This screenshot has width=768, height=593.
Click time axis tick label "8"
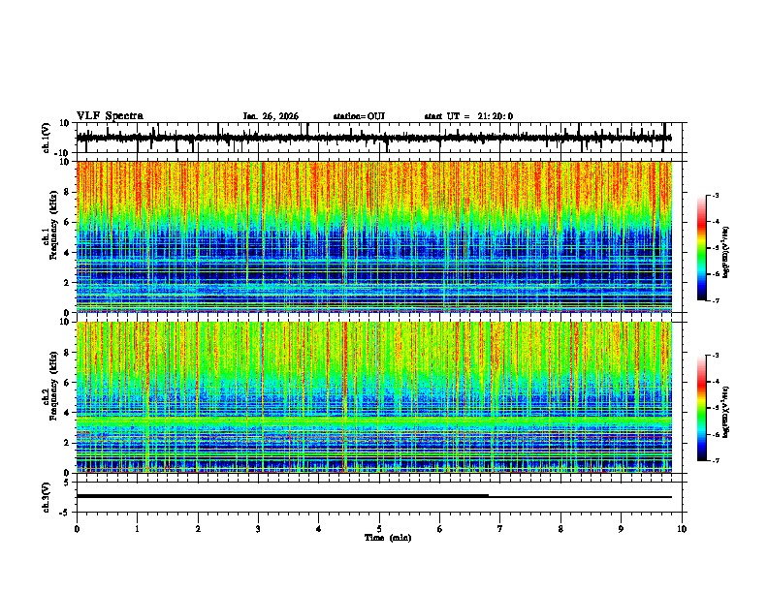(560, 529)
